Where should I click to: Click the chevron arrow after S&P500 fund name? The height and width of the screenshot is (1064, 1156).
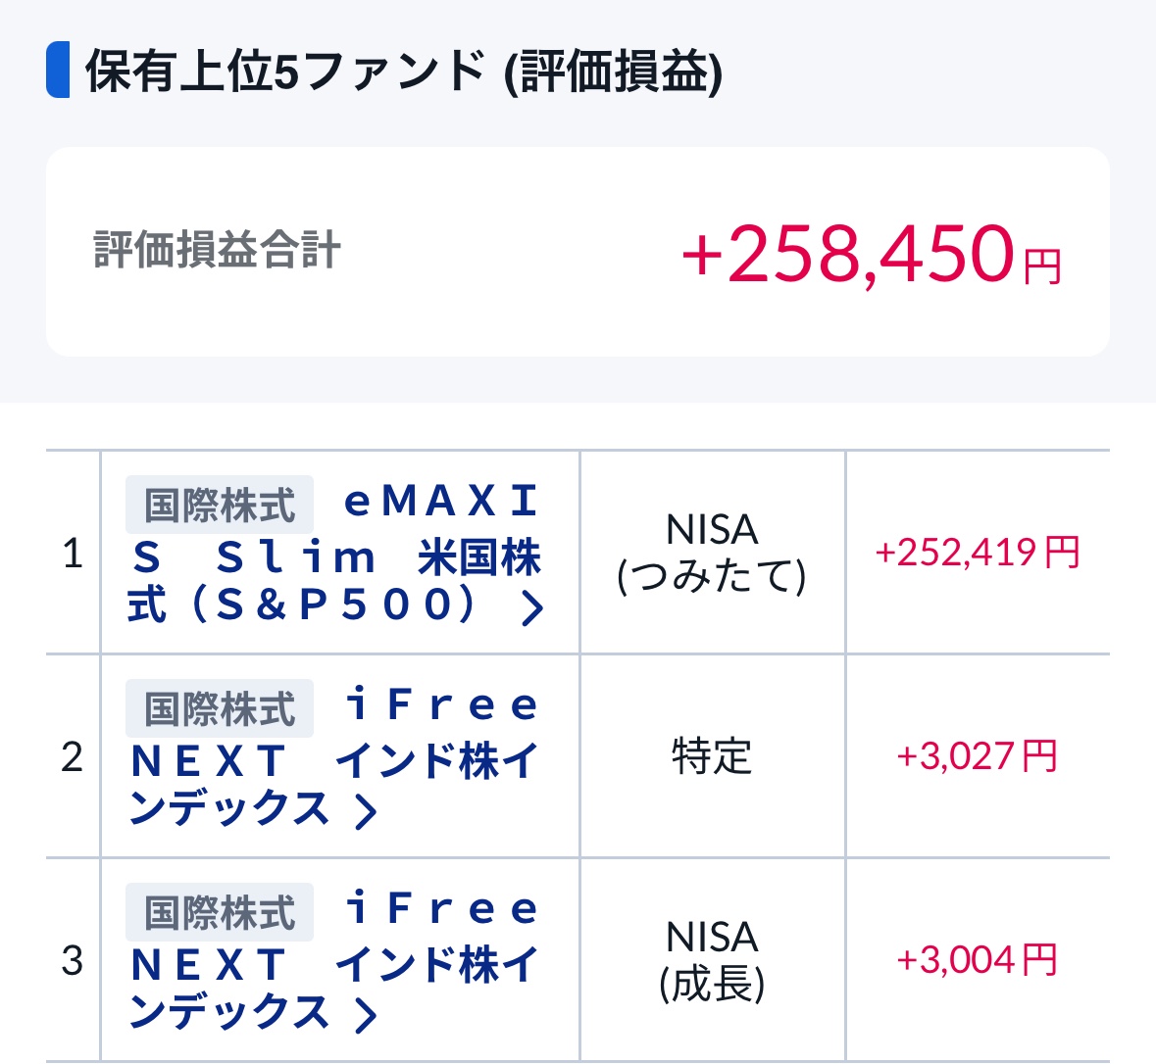(x=532, y=608)
